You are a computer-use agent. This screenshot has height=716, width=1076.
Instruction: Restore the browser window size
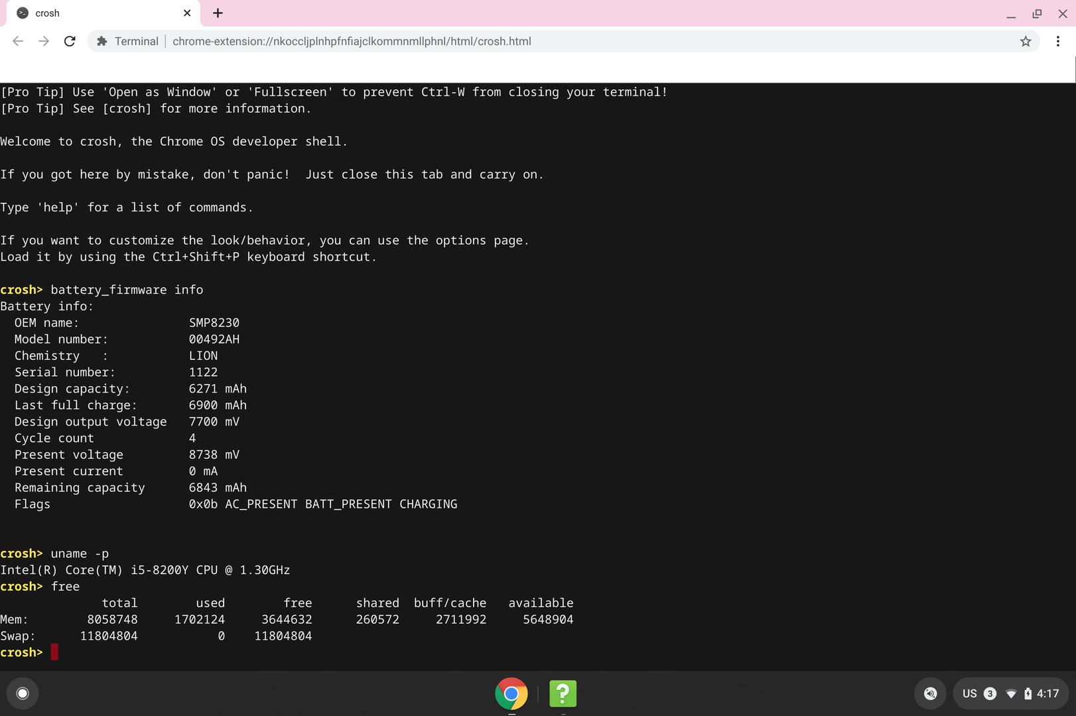point(1037,13)
